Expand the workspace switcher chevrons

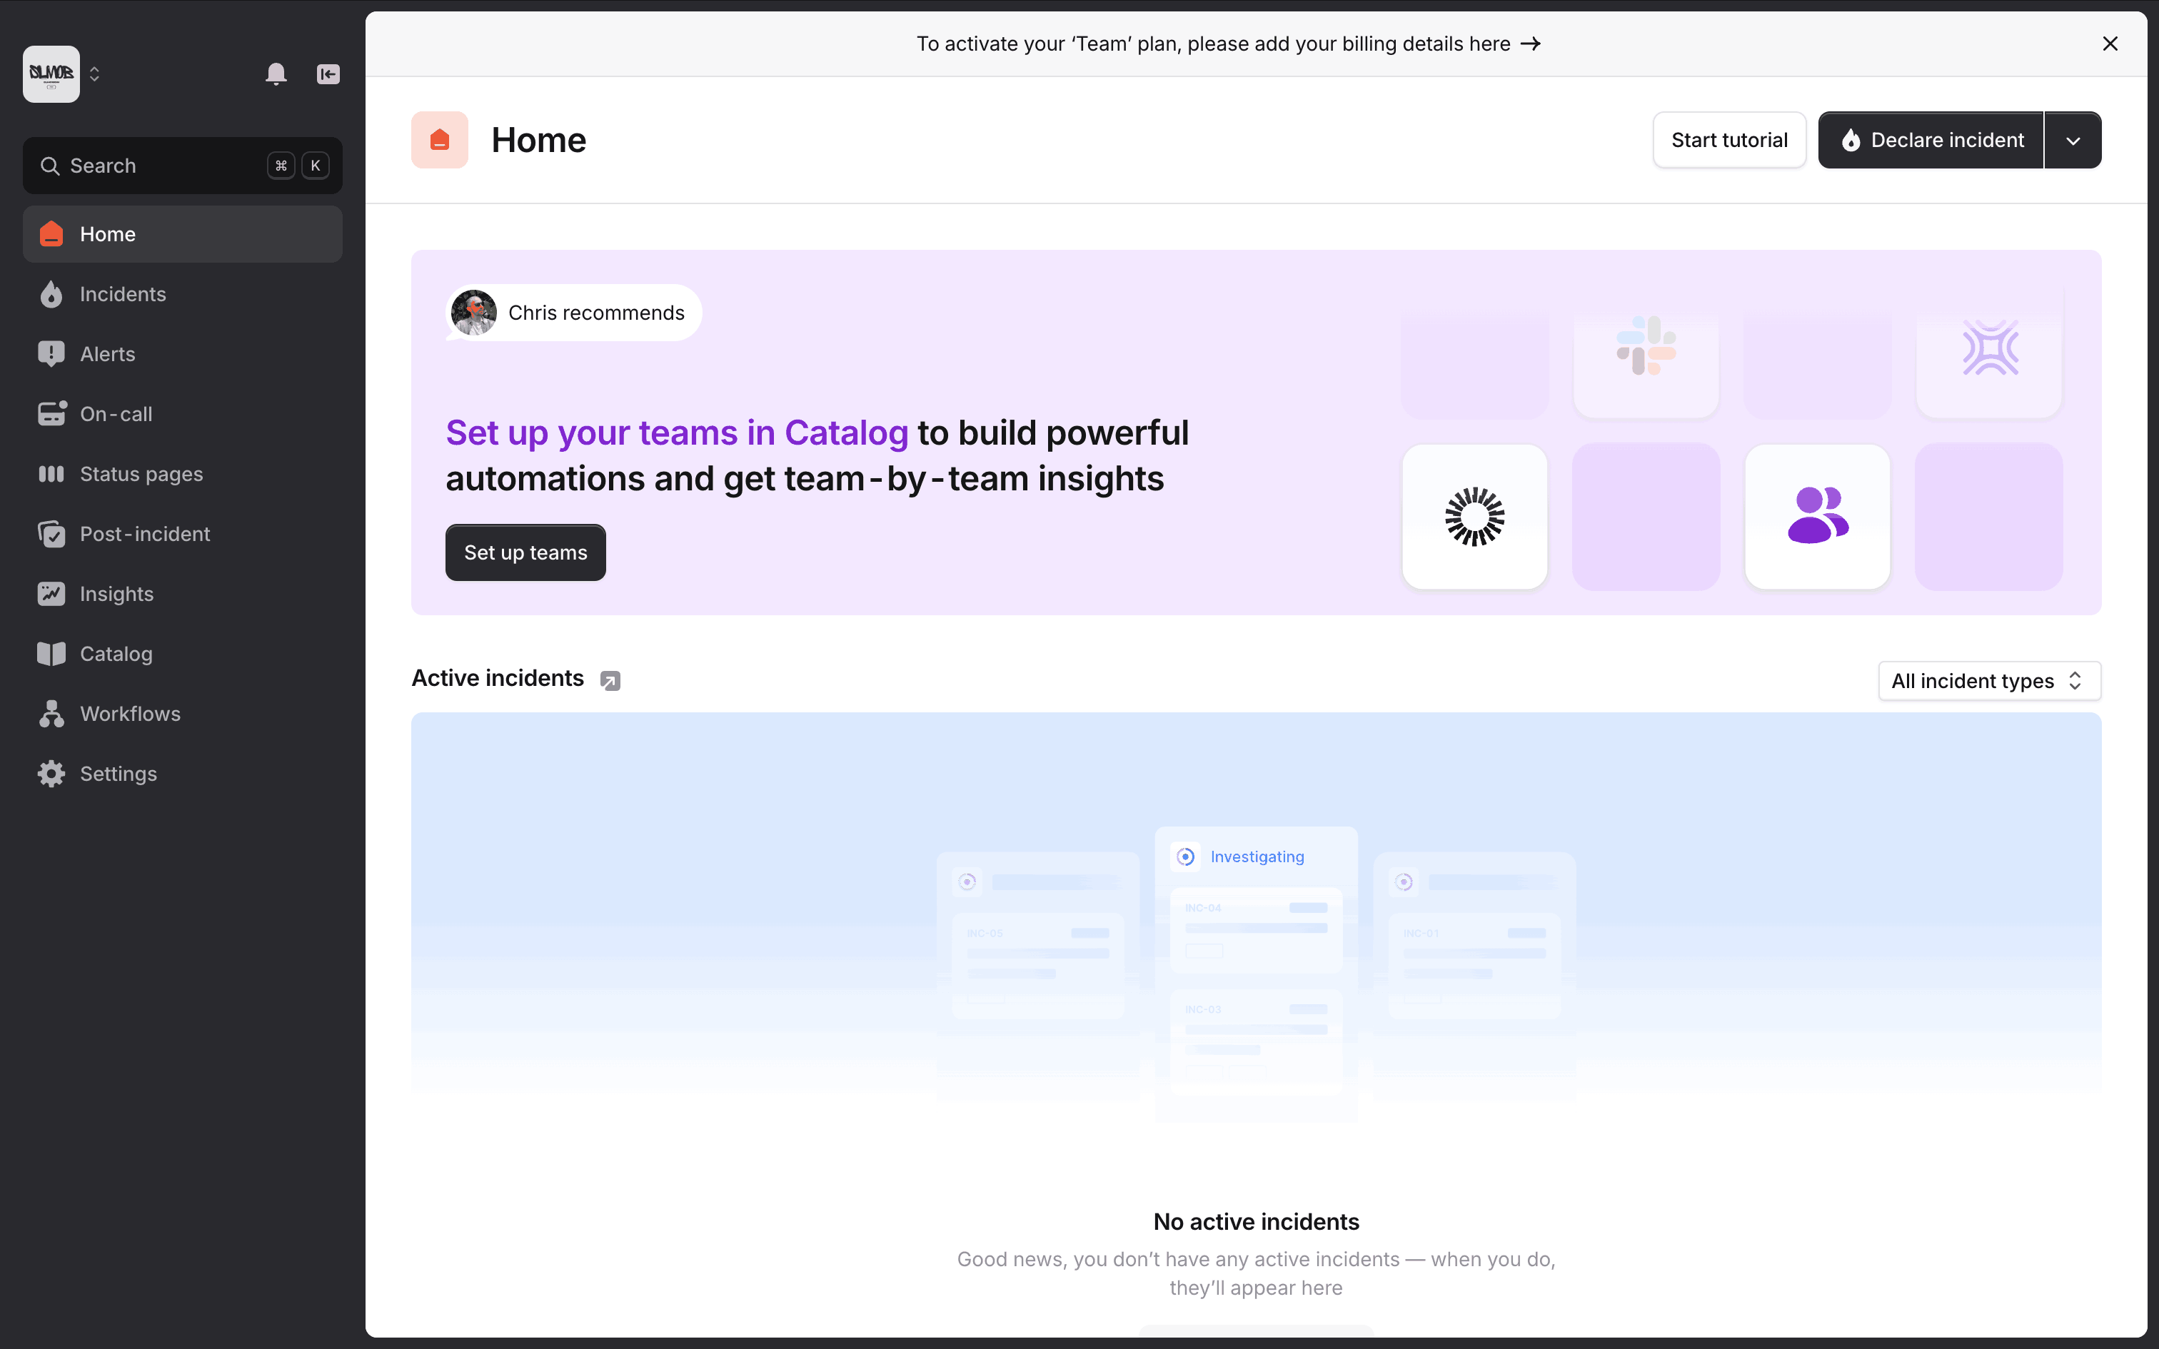tap(94, 74)
